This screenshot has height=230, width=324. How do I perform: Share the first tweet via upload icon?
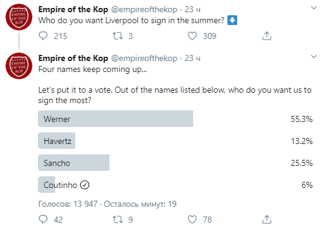267,36
